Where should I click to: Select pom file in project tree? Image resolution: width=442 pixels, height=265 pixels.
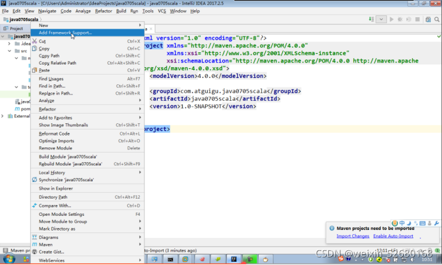(x=22, y=109)
